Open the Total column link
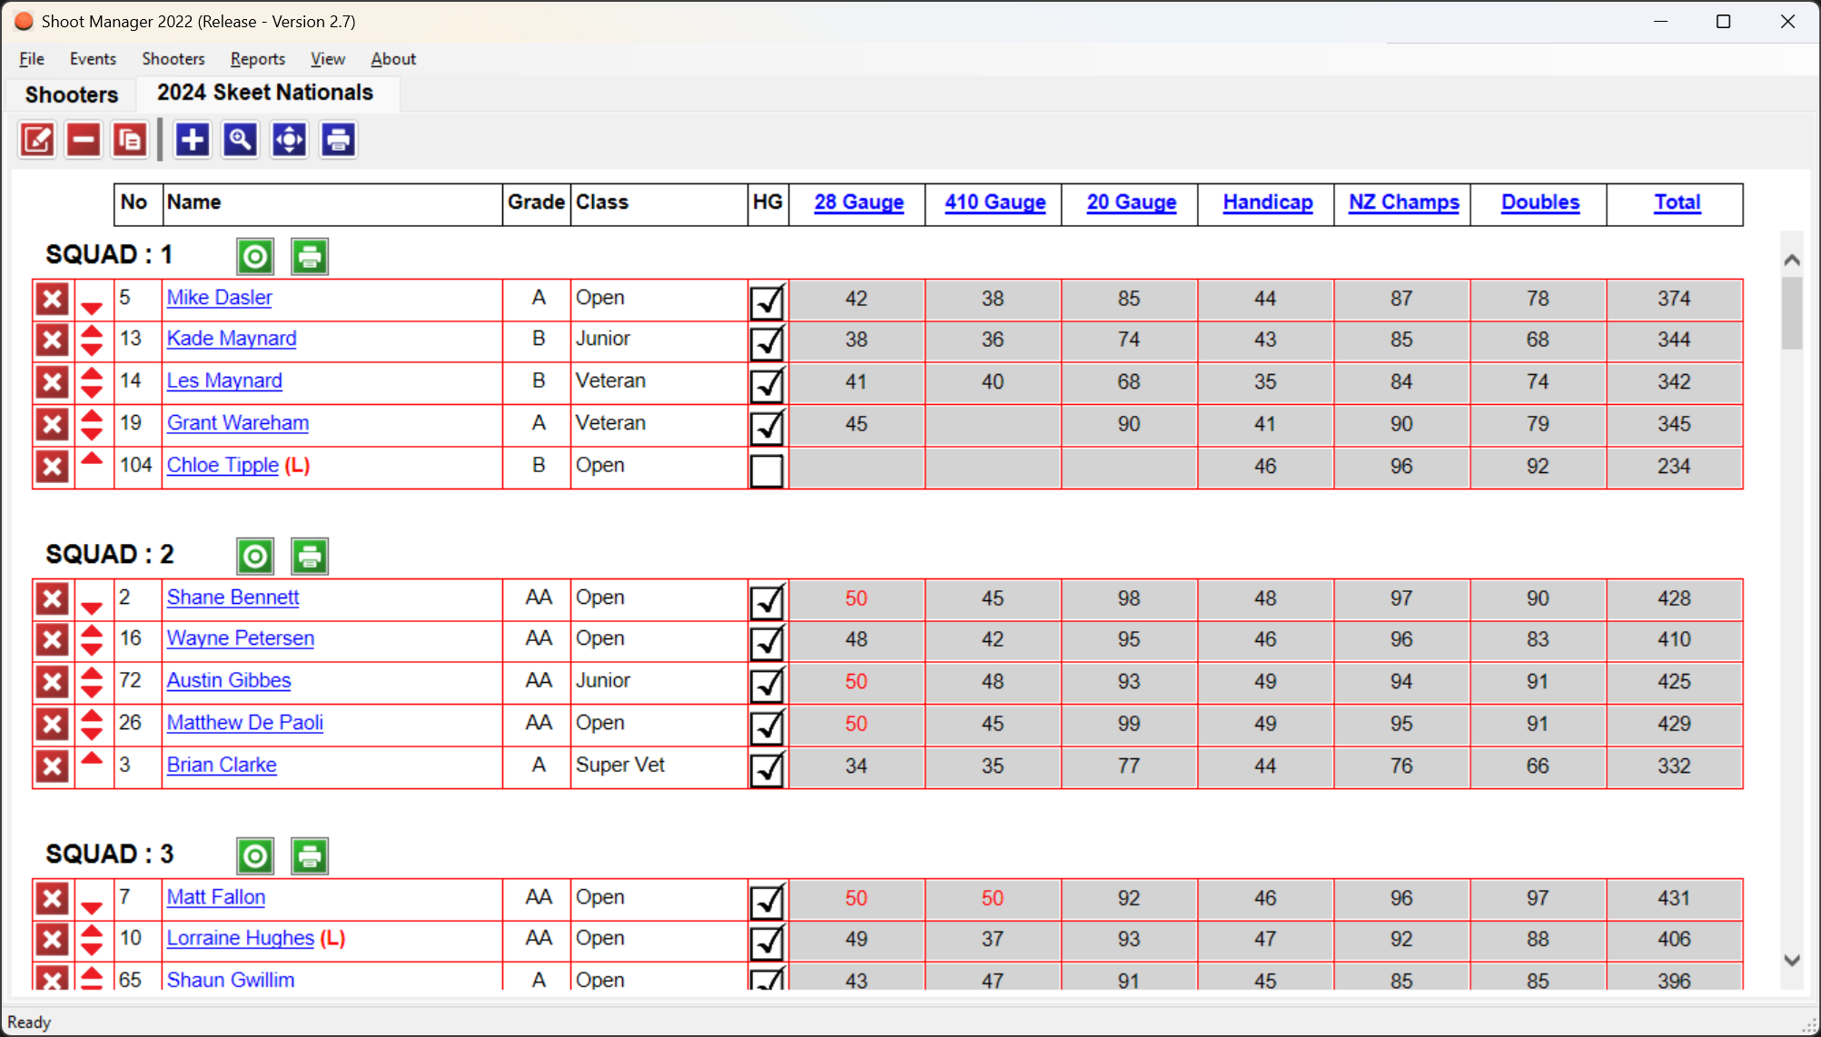The image size is (1821, 1037). pyautogui.click(x=1677, y=202)
